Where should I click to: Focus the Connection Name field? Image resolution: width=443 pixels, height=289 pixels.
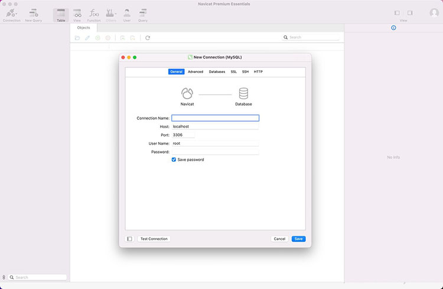(x=215, y=118)
